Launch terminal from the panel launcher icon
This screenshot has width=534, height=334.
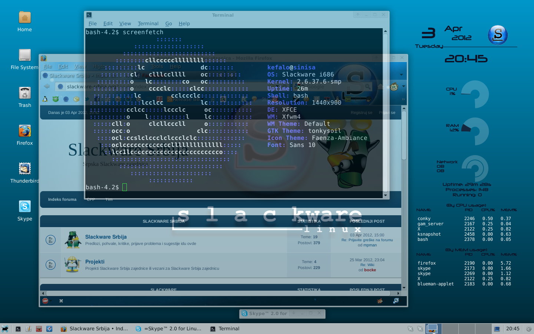pos(18,328)
